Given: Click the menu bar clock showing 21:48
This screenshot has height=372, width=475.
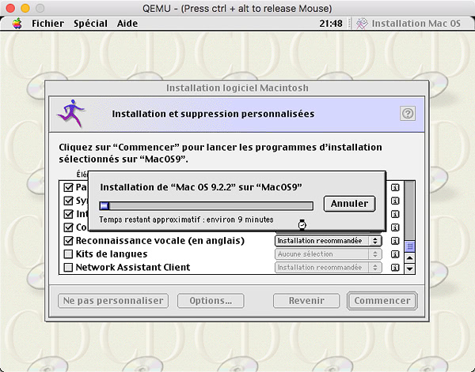Looking at the screenshot, I should coord(331,23).
